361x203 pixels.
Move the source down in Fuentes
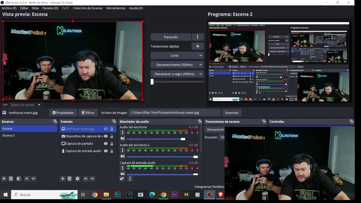pos(92,178)
